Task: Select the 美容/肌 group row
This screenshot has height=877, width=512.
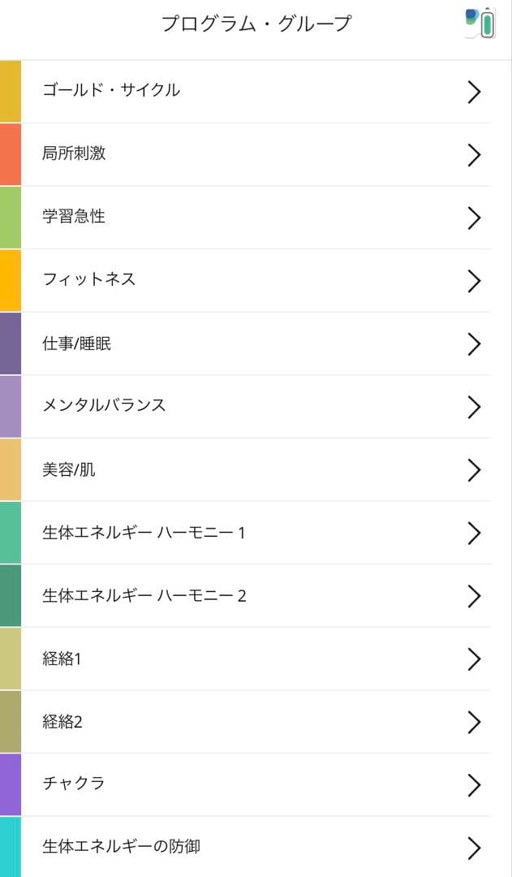Action: tap(243, 469)
